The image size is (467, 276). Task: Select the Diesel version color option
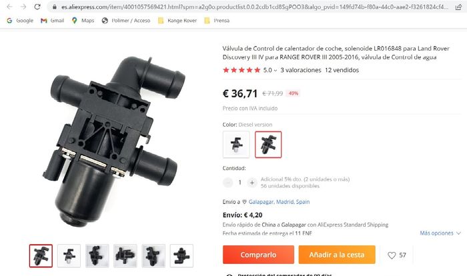pos(268,145)
